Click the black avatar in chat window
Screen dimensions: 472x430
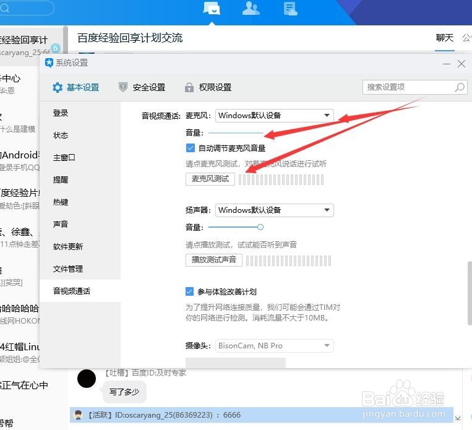pos(87,379)
